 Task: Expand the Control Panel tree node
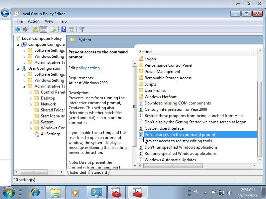31,93
